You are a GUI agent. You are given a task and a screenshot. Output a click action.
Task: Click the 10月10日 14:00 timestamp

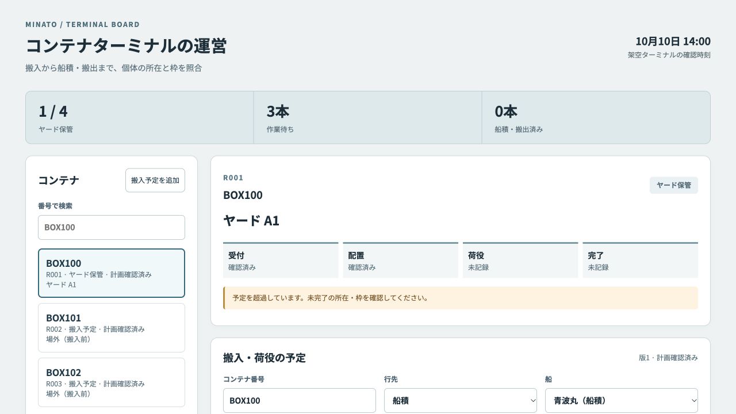673,41
